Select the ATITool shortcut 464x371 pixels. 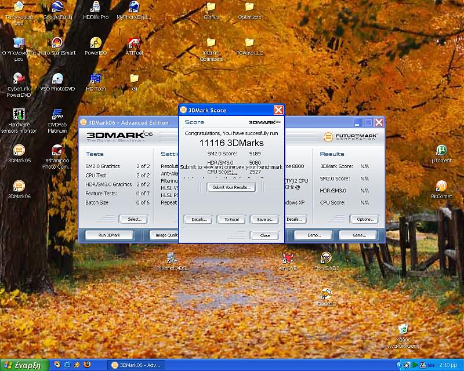coord(134,46)
